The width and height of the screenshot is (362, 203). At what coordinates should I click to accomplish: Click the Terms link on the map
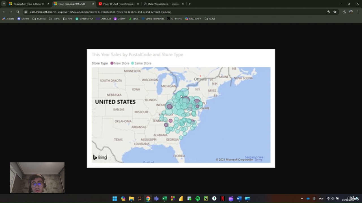(x=258, y=160)
